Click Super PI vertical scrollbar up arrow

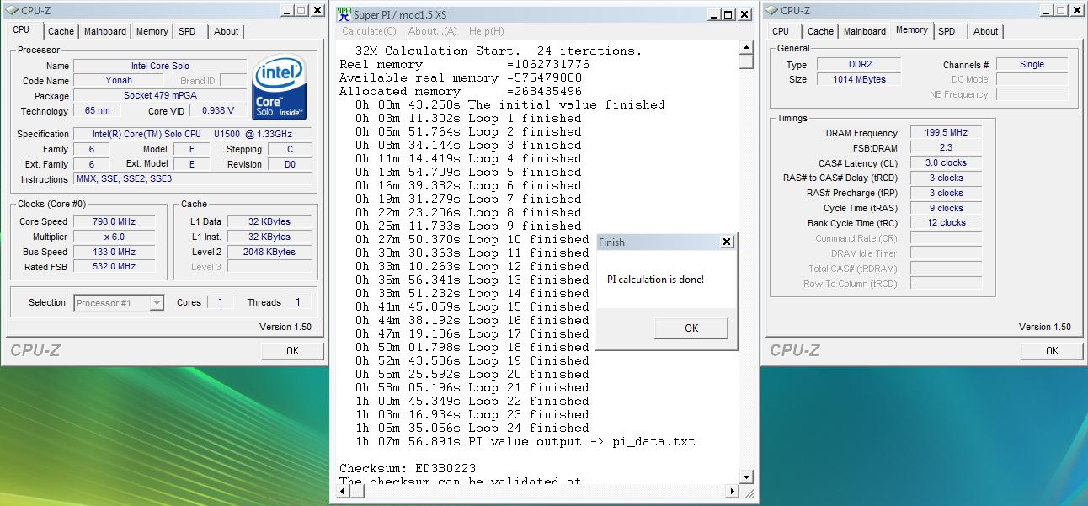pos(746,48)
